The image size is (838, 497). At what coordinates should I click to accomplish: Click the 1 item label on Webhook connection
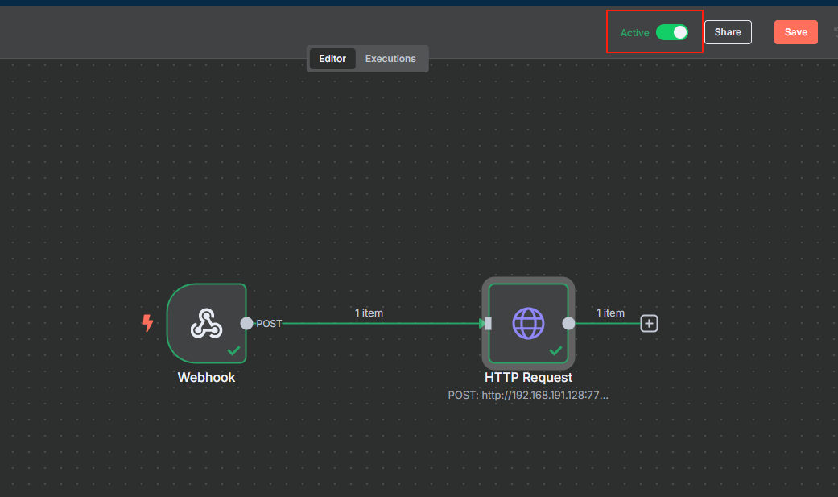pos(369,313)
